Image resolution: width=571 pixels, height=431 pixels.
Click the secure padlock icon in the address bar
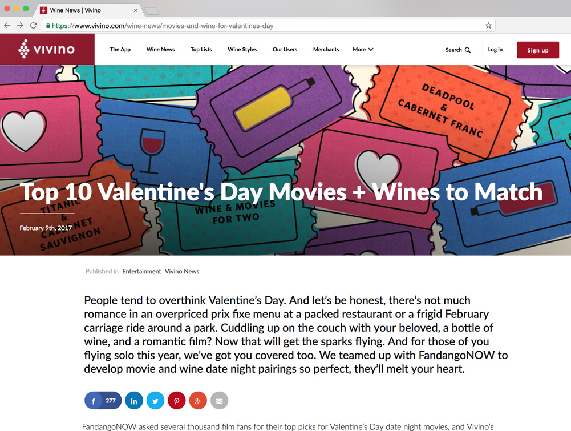[x=48, y=26]
